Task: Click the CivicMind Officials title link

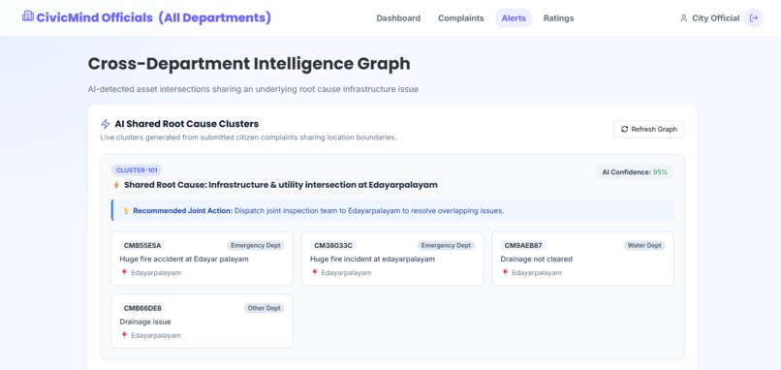Action: [x=154, y=18]
